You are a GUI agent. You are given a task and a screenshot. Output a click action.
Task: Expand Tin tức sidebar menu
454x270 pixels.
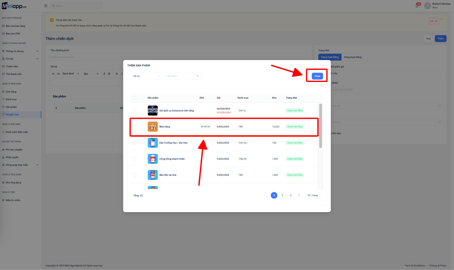tap(20, 59)
